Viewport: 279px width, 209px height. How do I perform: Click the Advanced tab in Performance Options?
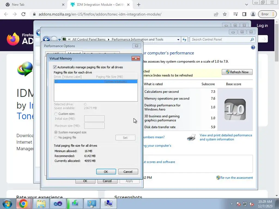tap(74, 53)
